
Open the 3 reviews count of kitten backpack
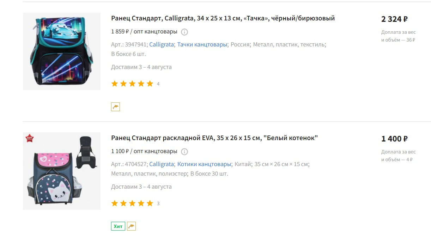(158, 204)
